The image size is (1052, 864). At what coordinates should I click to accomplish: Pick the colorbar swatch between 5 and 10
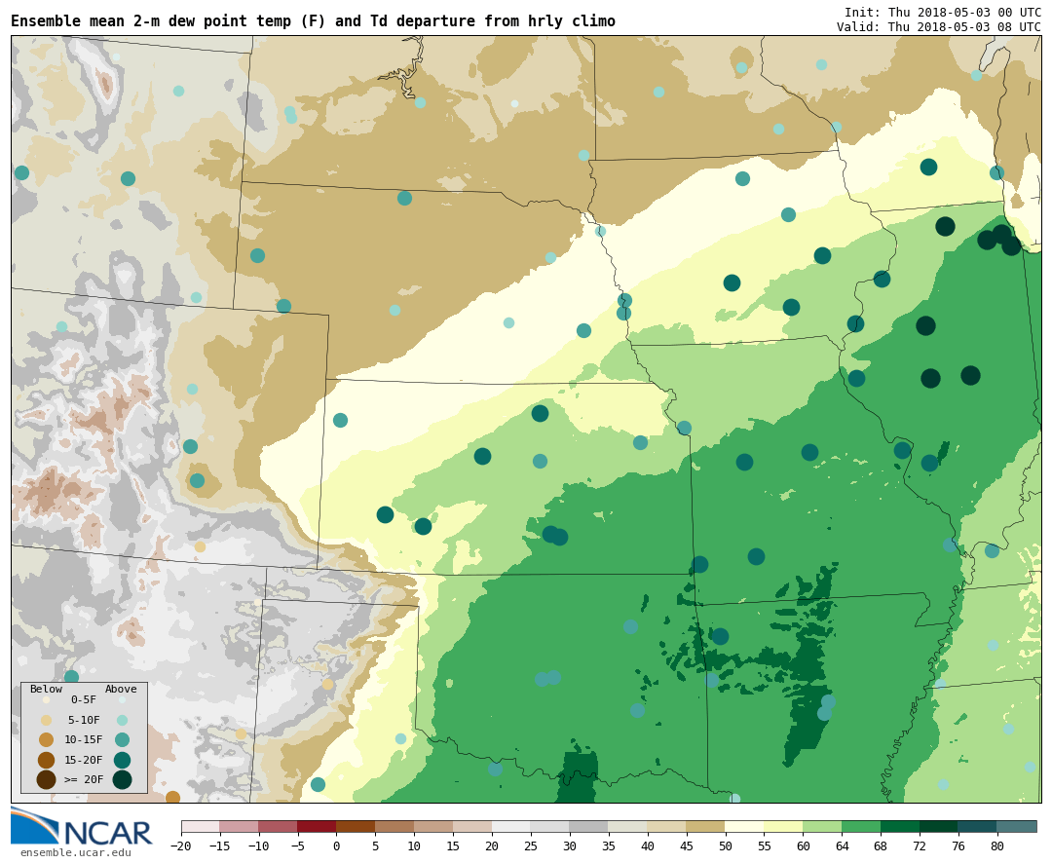point(394,826)
